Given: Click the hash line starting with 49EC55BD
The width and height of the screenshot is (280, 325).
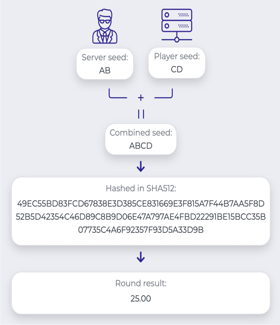Looking at the screenshot, I should coord(141,204).
